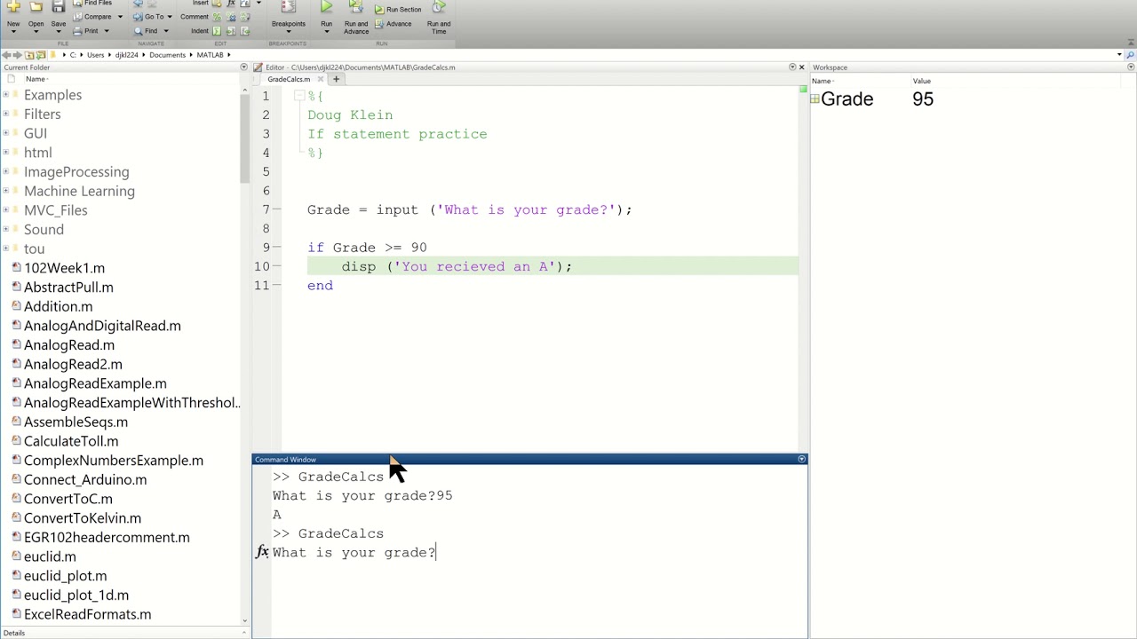The height and width of the screenshot is (639, 1137).
Task: Open the Find Files tool
Action: click(x=91, y=4)
